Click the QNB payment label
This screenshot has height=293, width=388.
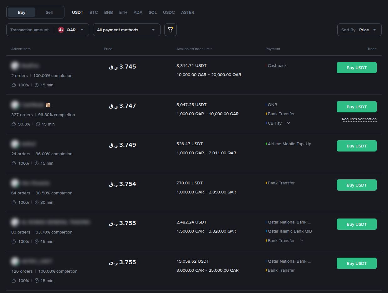pyautogui.click(x=273, y=105)
